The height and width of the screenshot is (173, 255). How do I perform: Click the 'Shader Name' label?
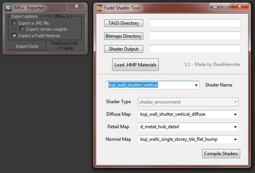219,85
